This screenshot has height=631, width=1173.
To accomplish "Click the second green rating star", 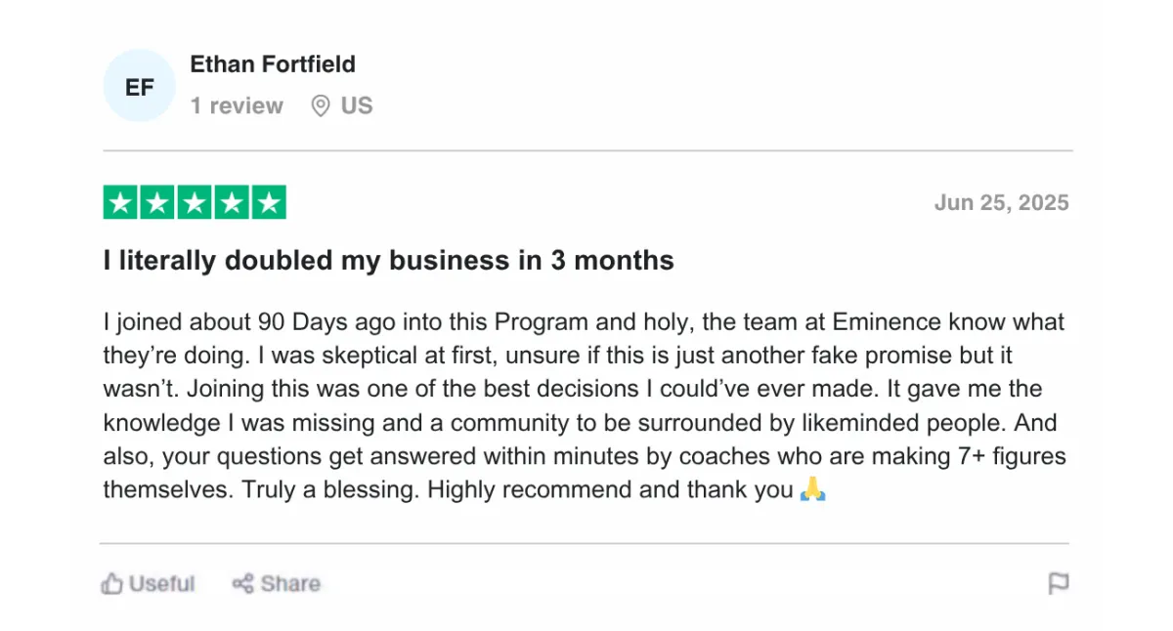I will coord(157,202).
